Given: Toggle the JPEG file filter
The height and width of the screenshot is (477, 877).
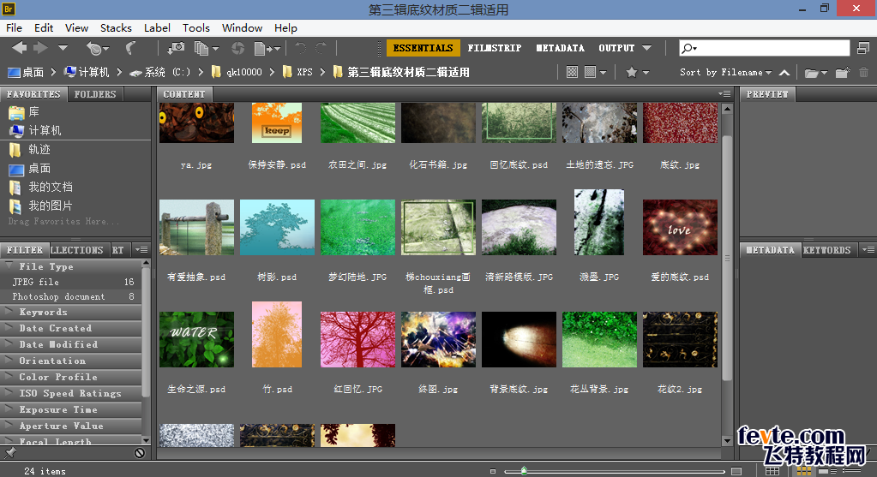Looking at the screenshot, I should [36, 282].
